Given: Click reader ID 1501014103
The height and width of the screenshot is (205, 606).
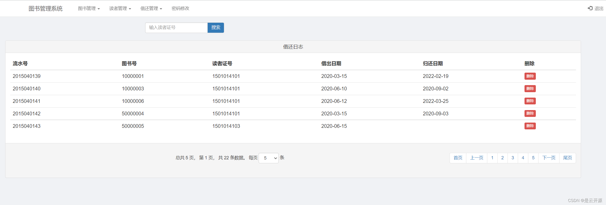Looking at the screenshot, I should [x=226, y=126].
